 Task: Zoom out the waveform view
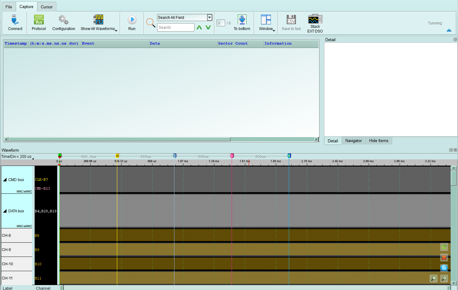coord(434,279)
